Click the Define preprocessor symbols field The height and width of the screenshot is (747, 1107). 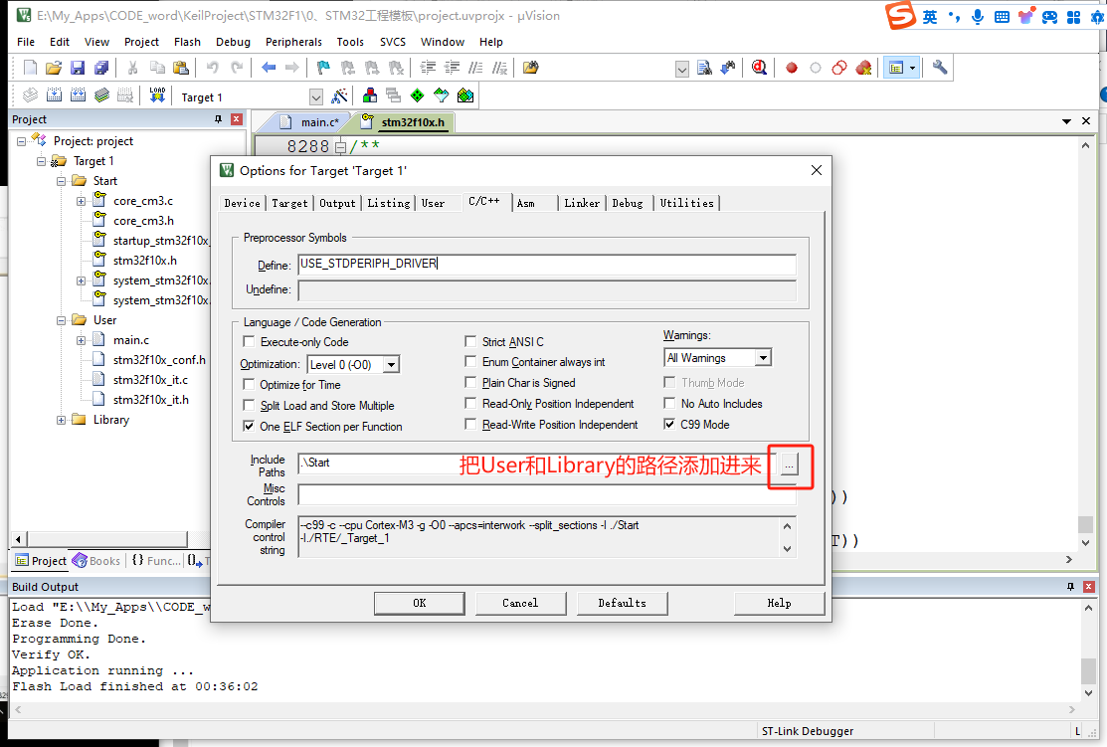(x=547, y=264)
